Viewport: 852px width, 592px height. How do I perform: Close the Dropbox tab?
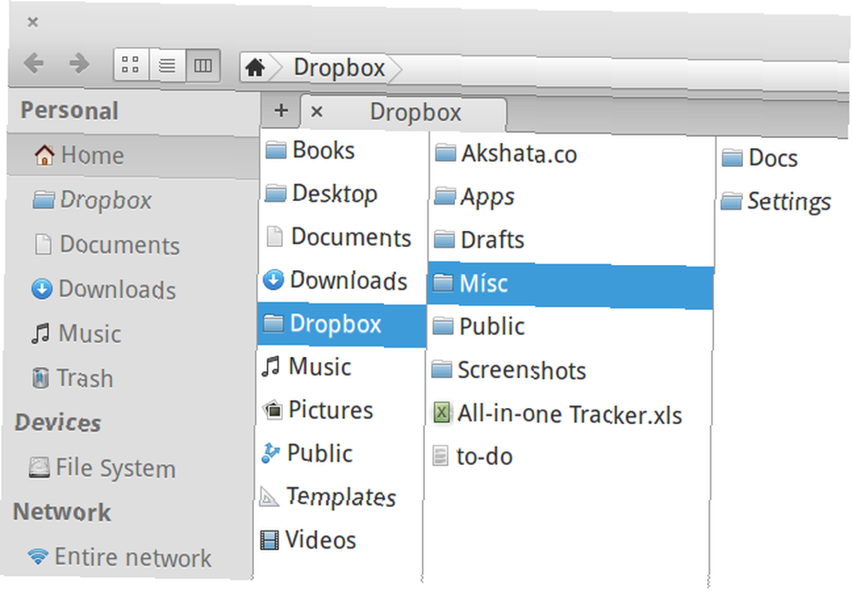coord(317,112)
